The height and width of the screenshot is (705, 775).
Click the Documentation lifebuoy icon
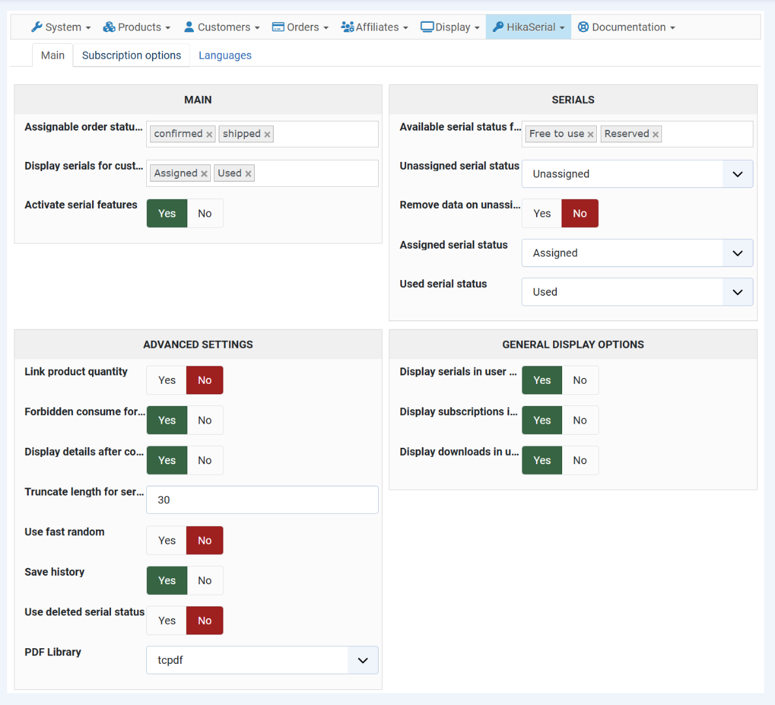coord(584,27)
